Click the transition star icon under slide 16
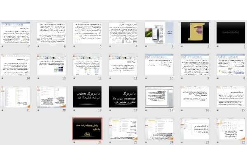This screenshot has height=165, width=247. tap(182, 110)
